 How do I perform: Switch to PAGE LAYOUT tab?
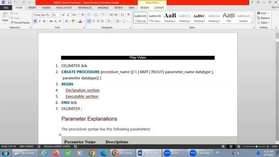(64, 8)
